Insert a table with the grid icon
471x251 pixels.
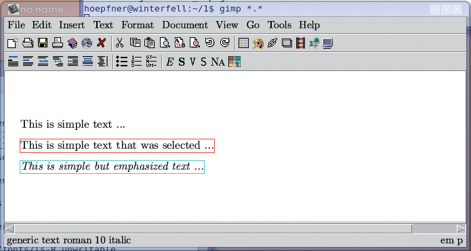pos(243,43)
